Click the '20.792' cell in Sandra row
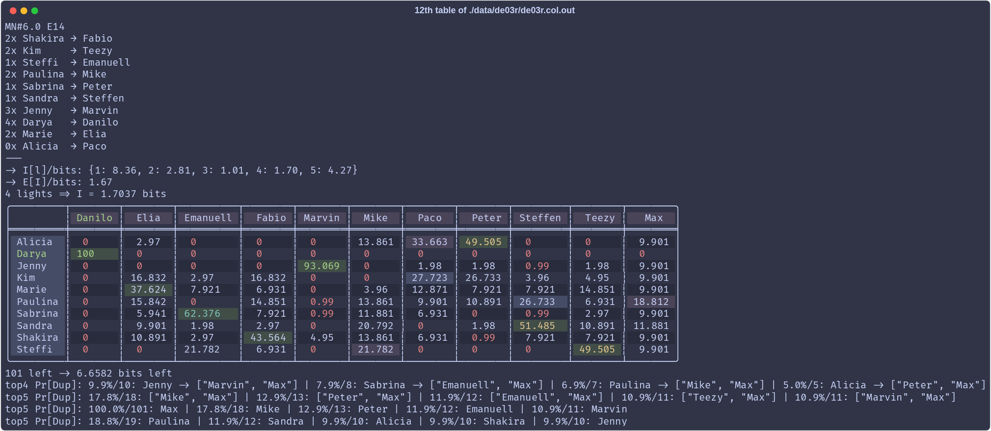 click(x=375, y=326)
